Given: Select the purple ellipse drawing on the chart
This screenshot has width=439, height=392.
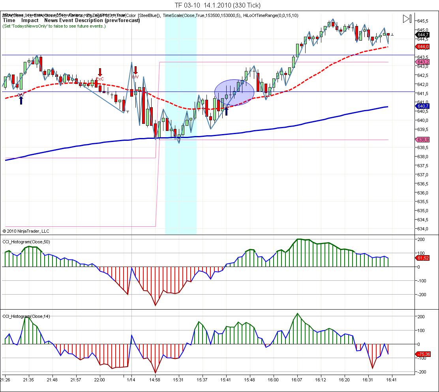Looking at the screenshot, I should coord(235,92).
